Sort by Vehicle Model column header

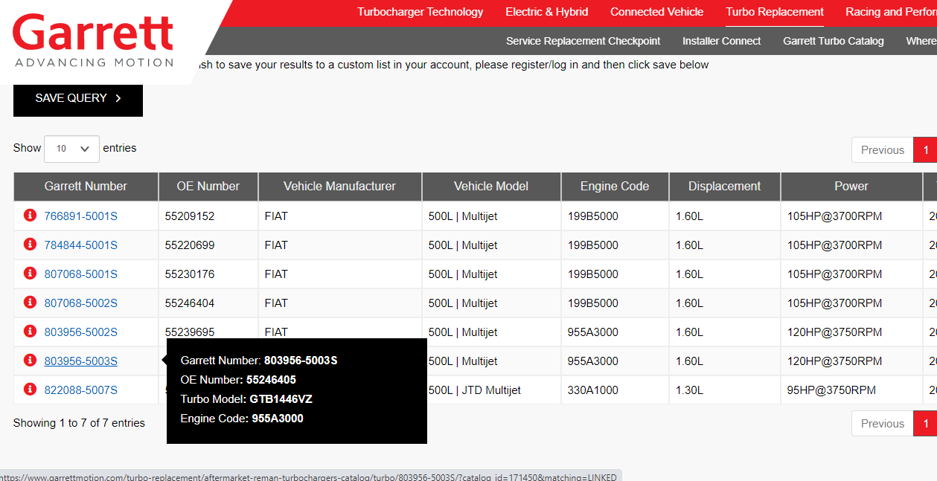click(x=491, y=187)
